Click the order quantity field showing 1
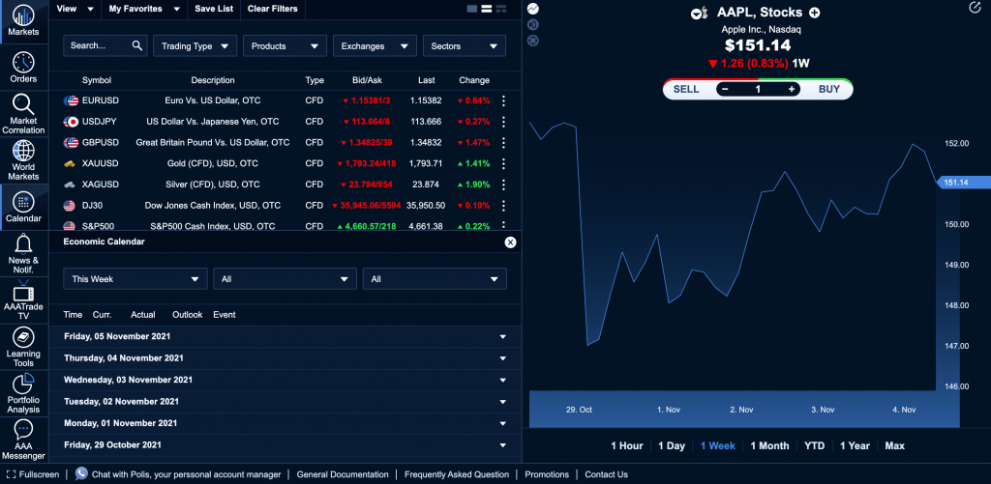The height and width of the screenshot is (484, 991). [x=758, y=89]
